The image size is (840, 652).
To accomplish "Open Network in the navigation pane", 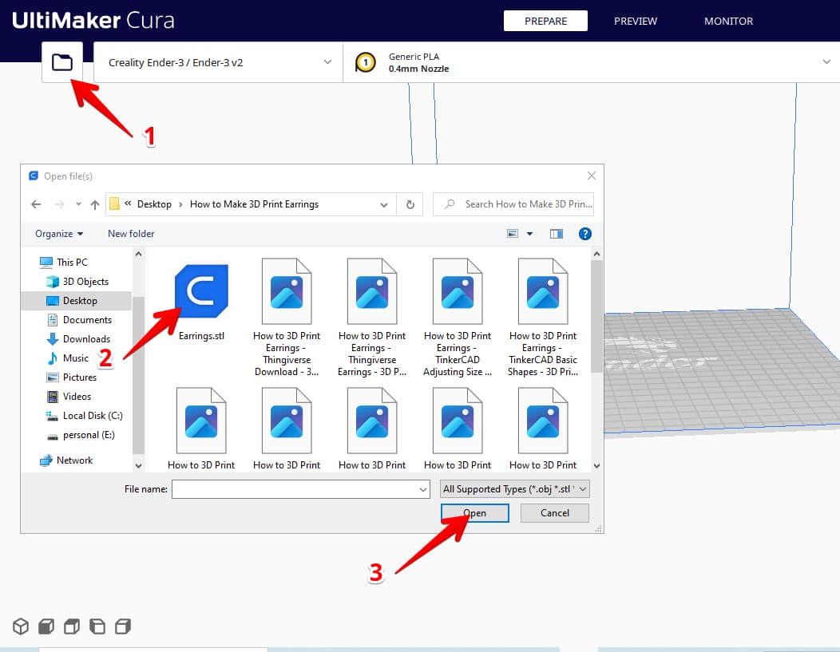I will 66,460.
